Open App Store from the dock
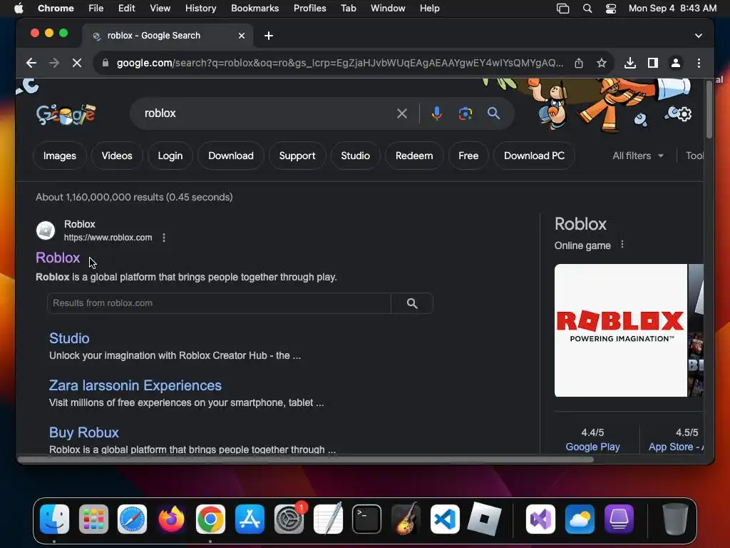Viewport: 730px width, 548px height. tap(250, 519)
